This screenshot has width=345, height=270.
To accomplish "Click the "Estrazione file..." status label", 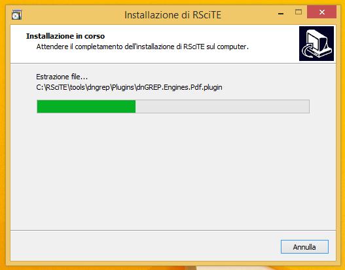I will 62,77.
